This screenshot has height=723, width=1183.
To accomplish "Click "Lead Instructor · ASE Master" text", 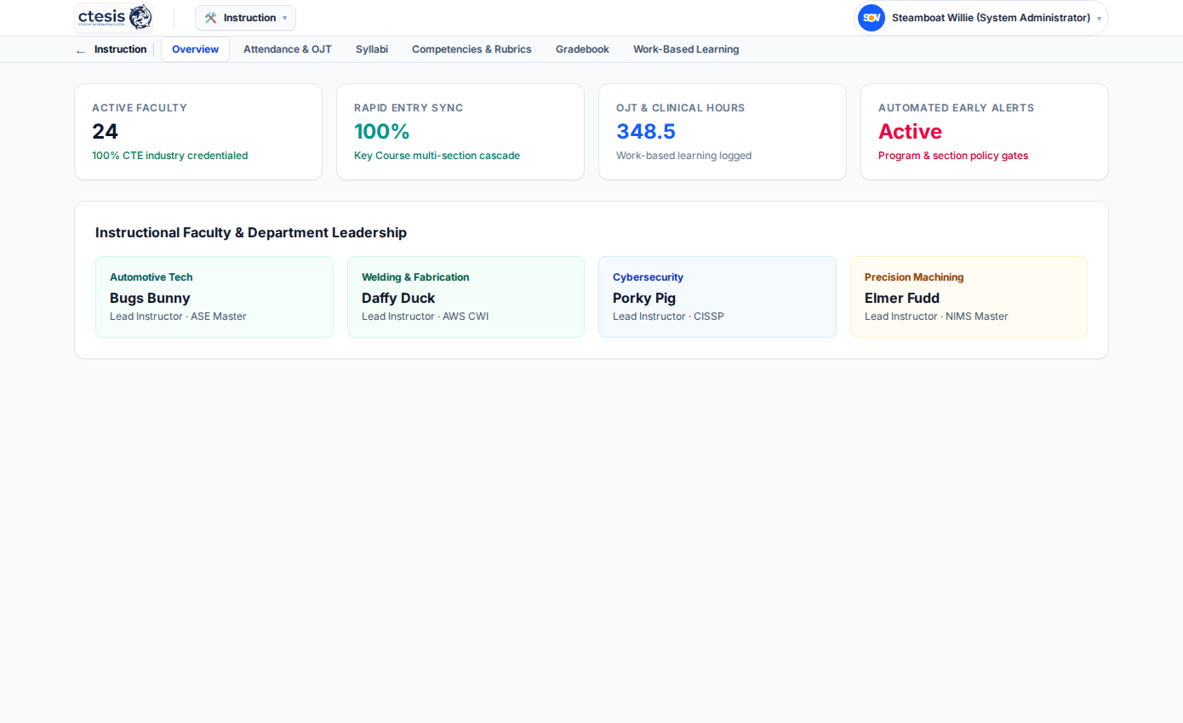I will pyautogui.click(x=178, y=316).
